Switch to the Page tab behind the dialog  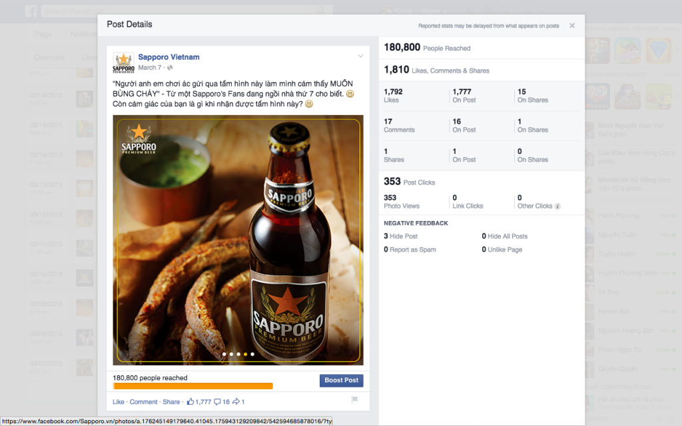[x=43, y=34]
